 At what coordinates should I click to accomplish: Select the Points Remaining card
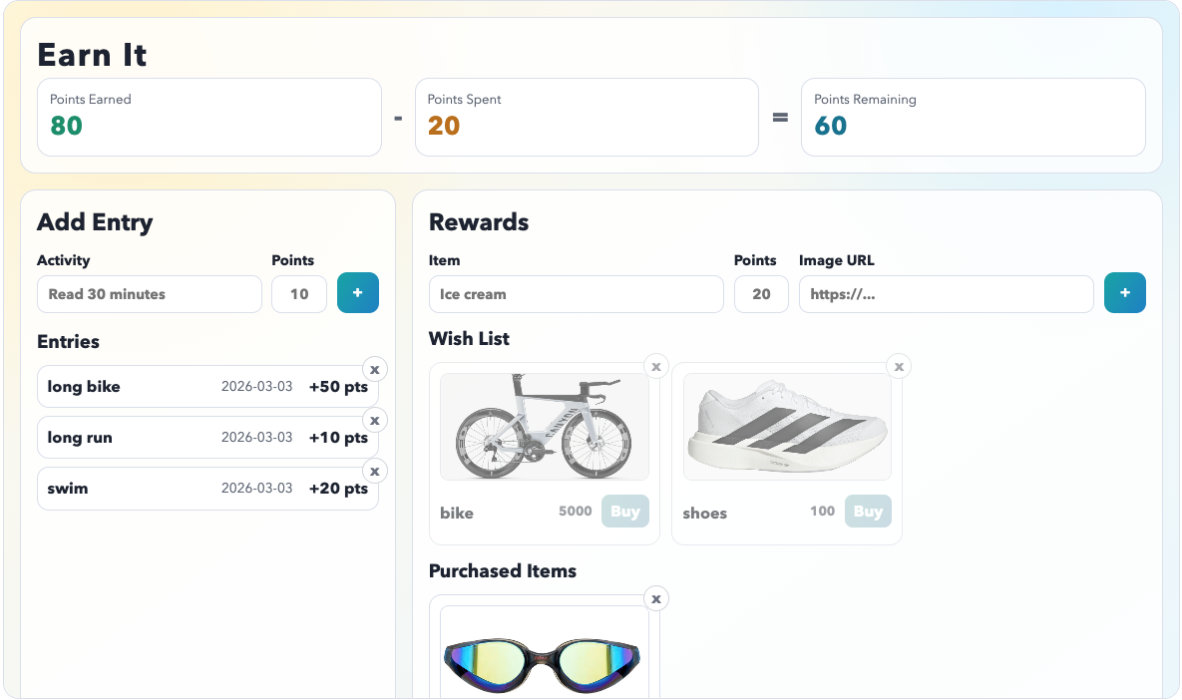coord(973,117)
